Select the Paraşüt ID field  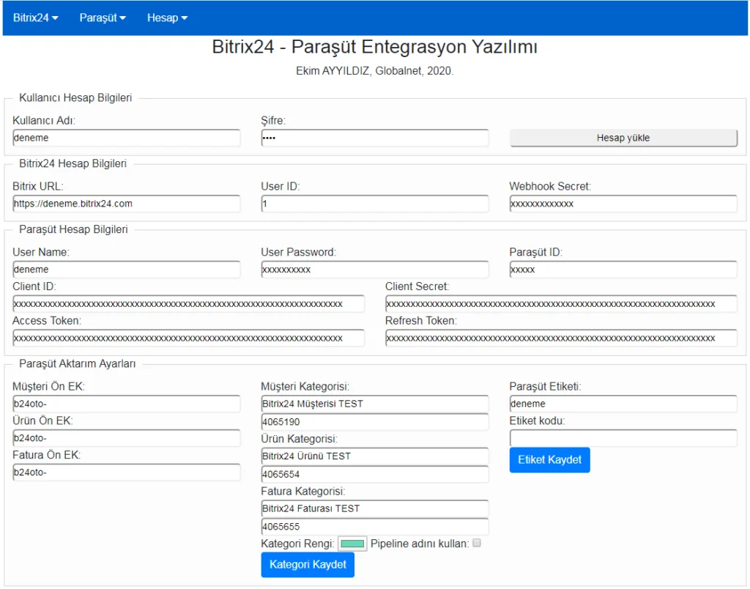623,270
